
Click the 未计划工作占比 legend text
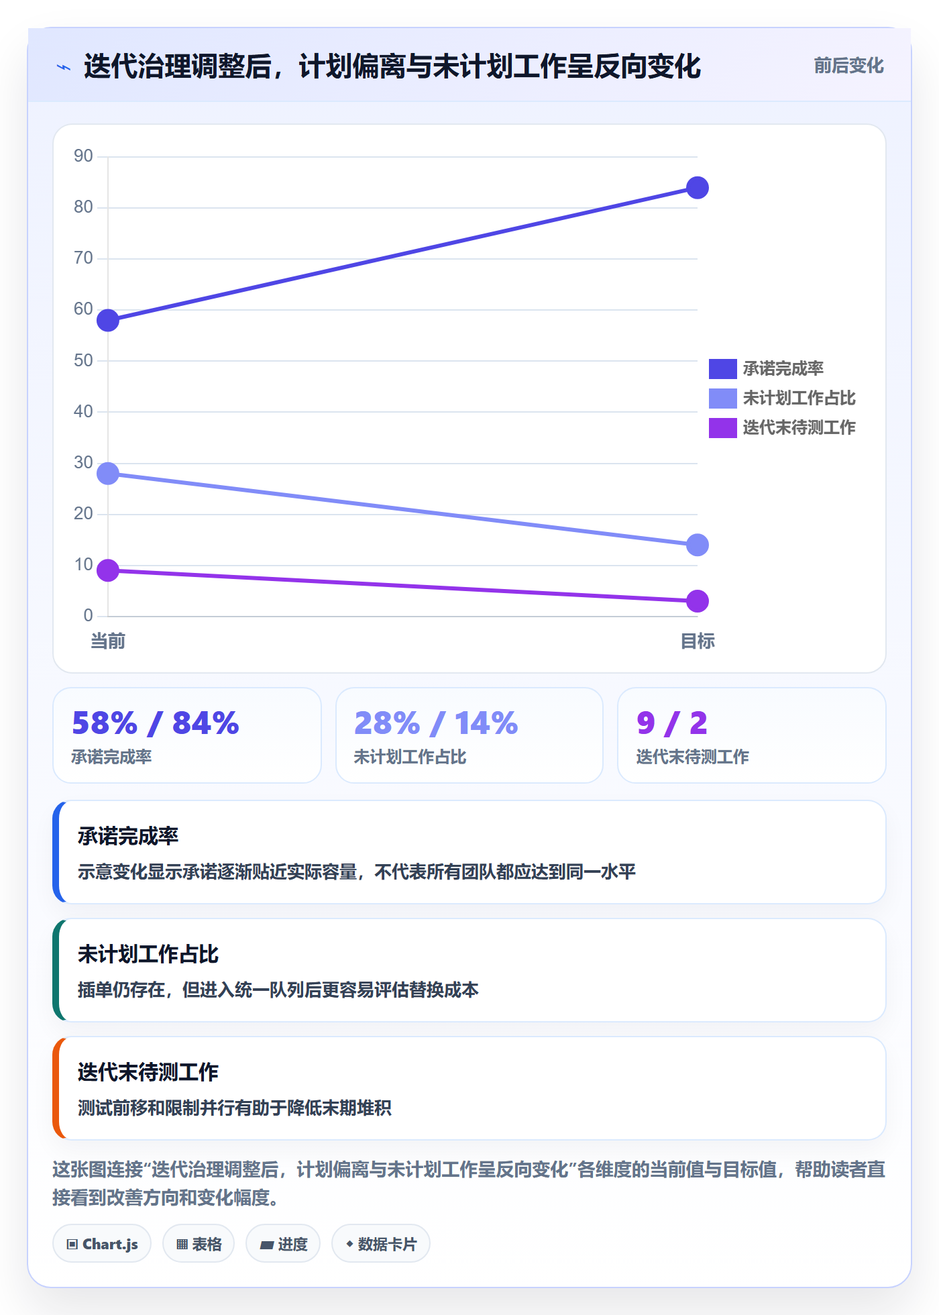coord(799,398)
